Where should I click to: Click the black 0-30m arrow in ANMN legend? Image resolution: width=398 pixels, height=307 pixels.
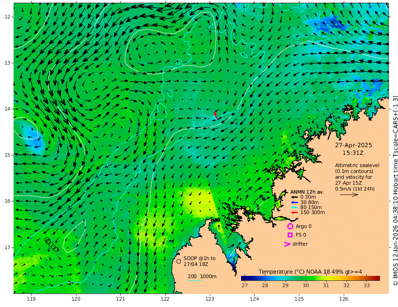pyautogui.click(x=294, y=197)
